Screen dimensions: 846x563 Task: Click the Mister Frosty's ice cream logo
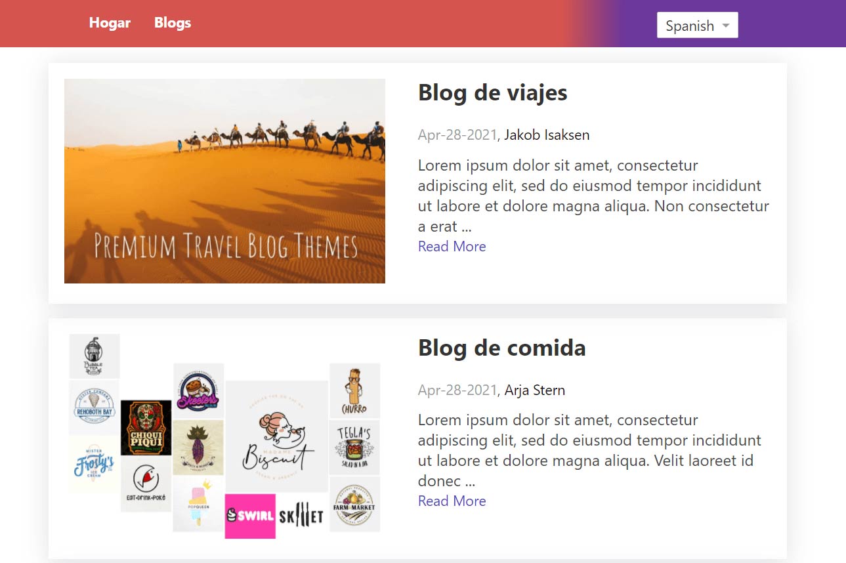coord(95,465)
